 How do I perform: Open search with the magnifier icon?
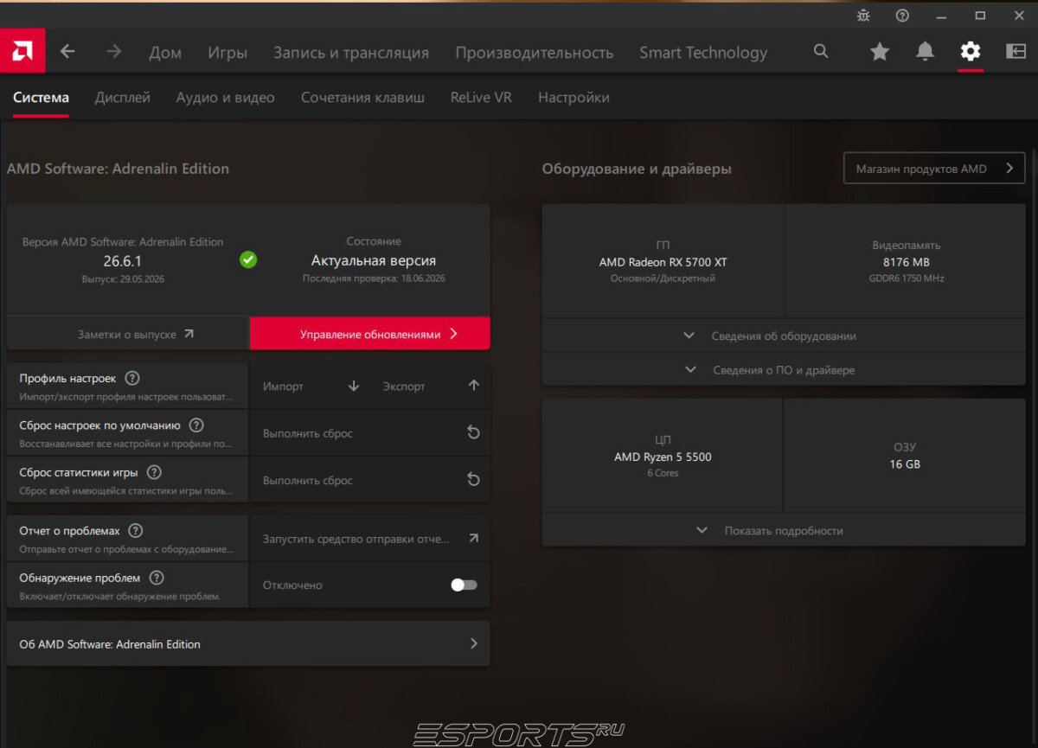821,52
